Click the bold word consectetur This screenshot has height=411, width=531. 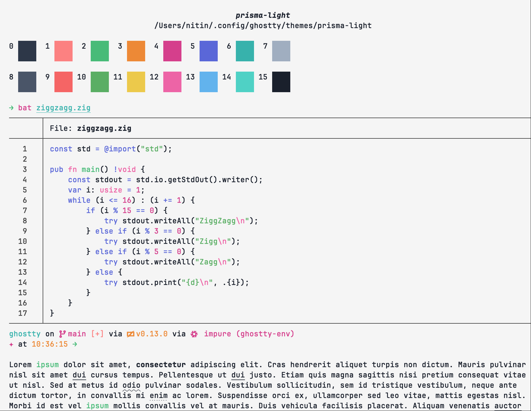[161, 365]
